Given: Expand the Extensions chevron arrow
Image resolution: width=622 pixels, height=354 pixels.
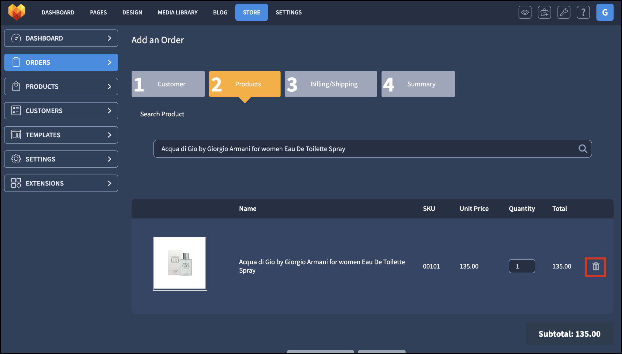Looking at the screenshot, I should point(109,183).
